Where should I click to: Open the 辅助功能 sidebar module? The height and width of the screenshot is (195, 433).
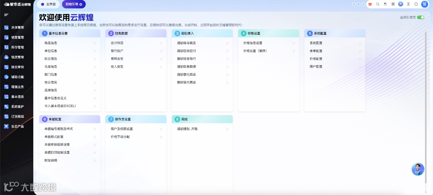pos(14,77)
